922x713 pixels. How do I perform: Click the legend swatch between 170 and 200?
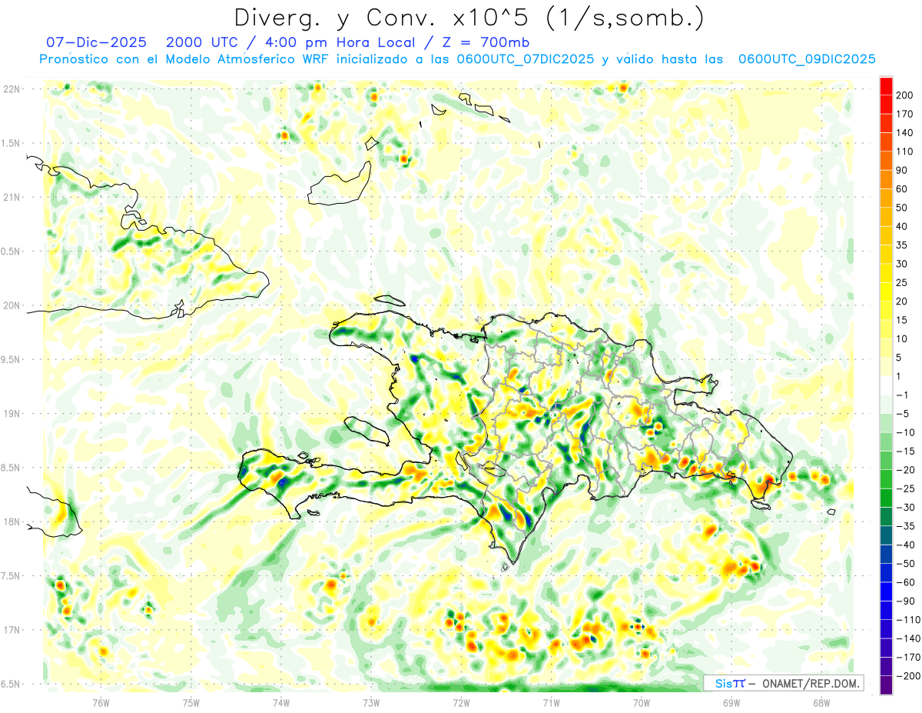click(886, 104)
